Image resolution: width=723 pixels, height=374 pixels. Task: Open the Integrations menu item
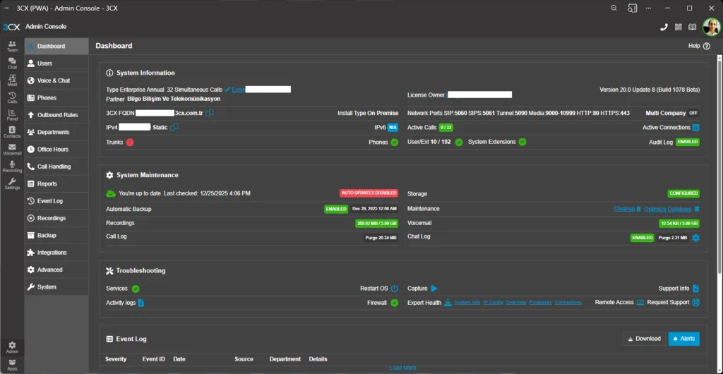pyautogui.click(x=56, y=253)
